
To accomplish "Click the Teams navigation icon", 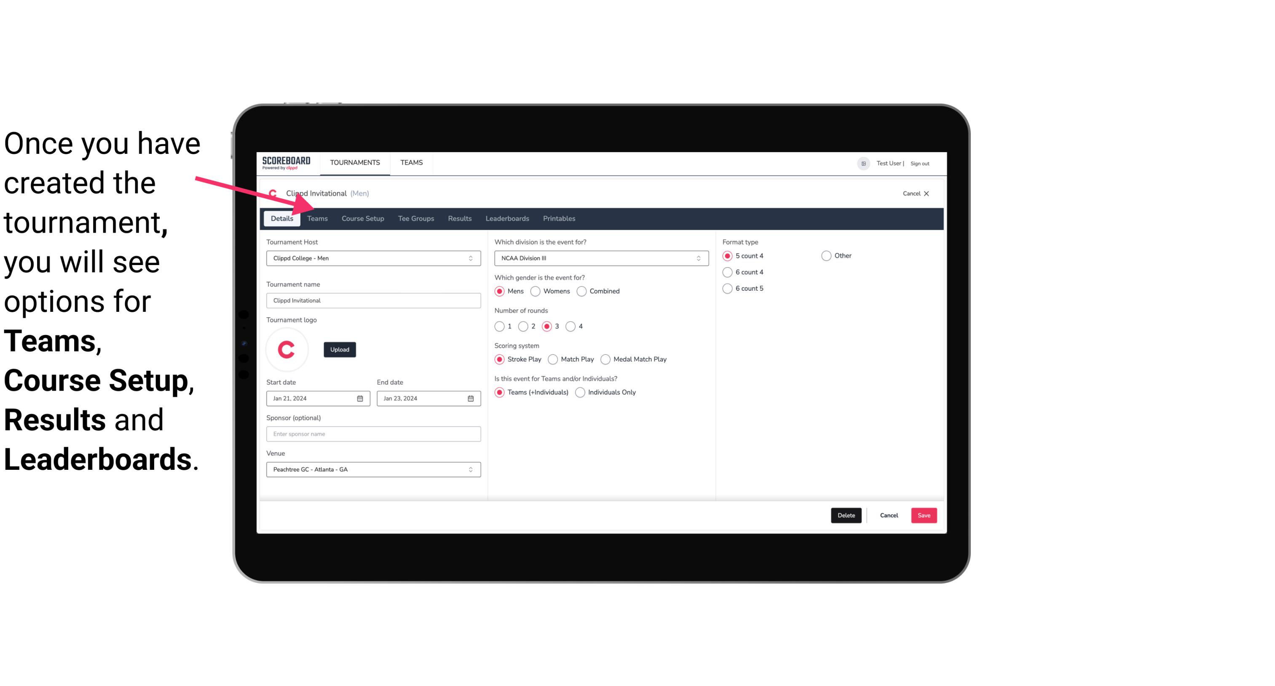I will click(x=317, y=218).
